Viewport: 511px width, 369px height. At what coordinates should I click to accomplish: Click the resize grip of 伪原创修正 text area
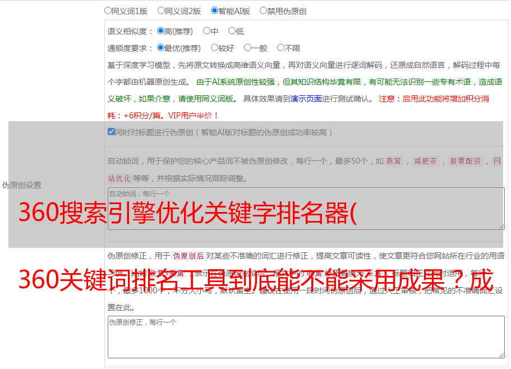501,354
